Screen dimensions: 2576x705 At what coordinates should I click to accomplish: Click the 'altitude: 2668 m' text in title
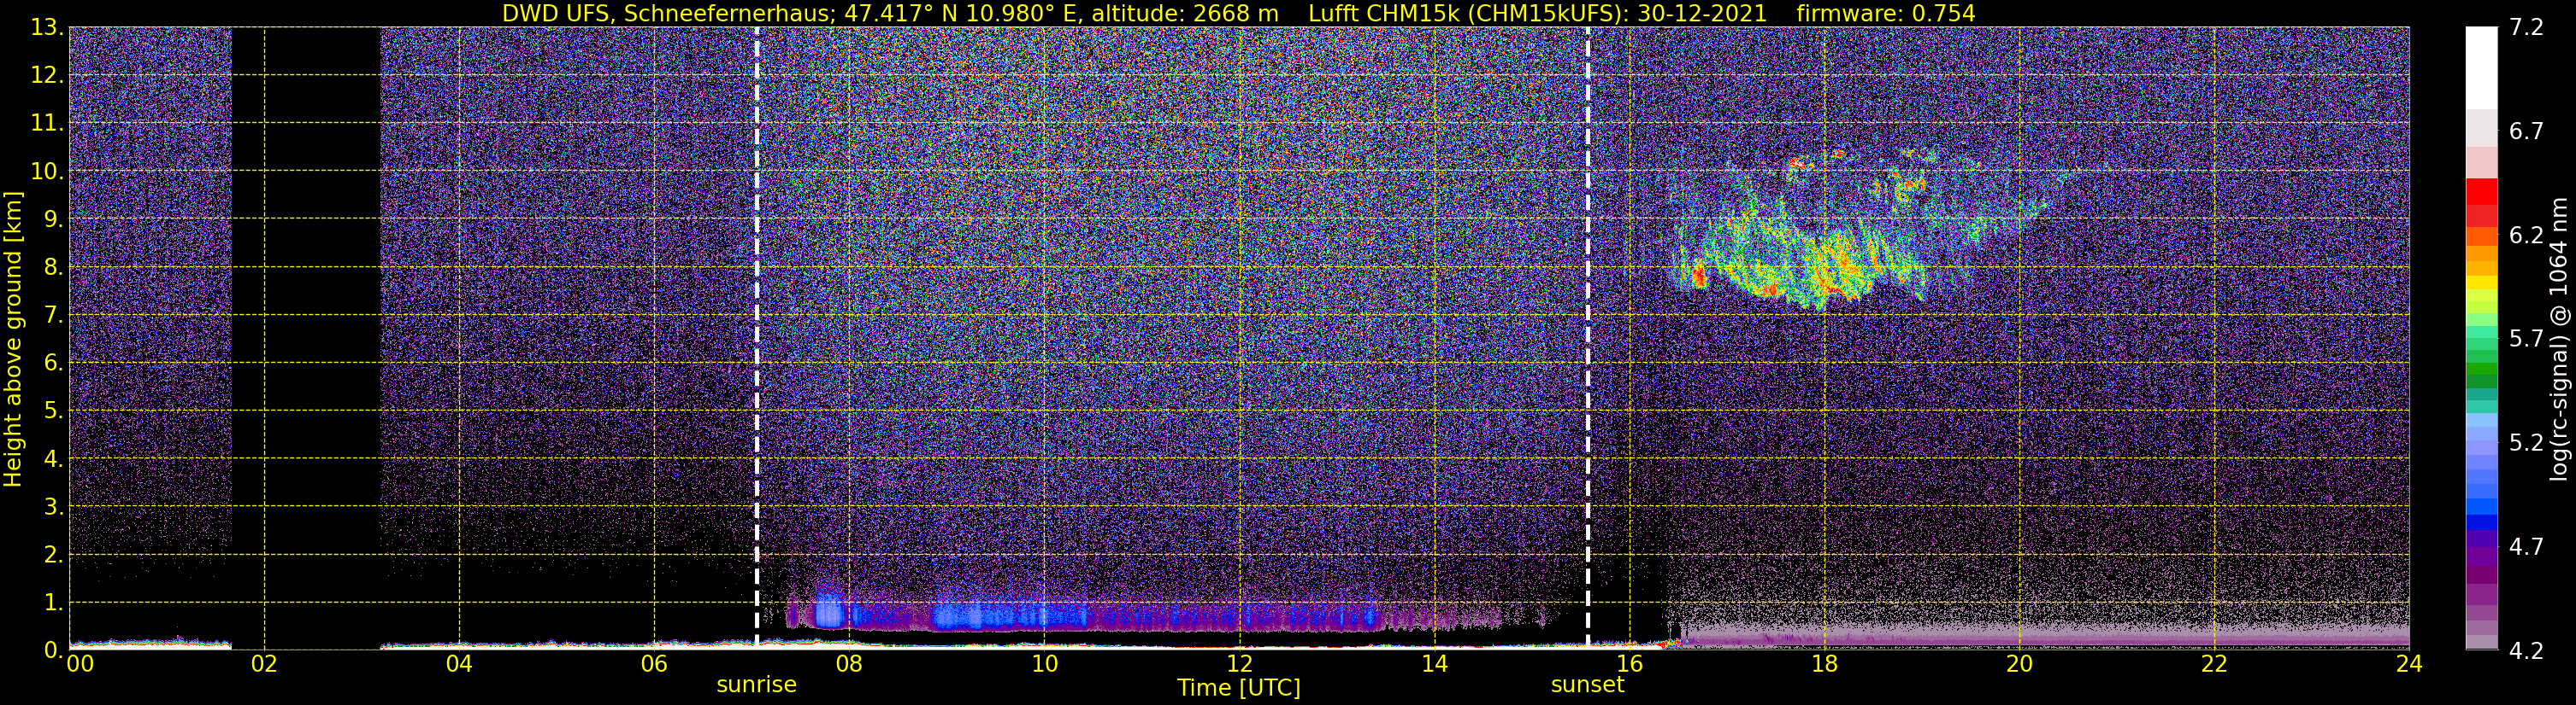point(1185,14)
